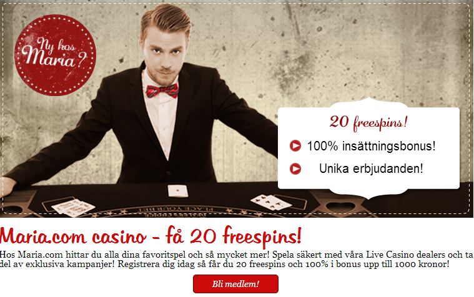
Task: Click the 'Registrera dig idag' sentence
Action: coord(284,264)
